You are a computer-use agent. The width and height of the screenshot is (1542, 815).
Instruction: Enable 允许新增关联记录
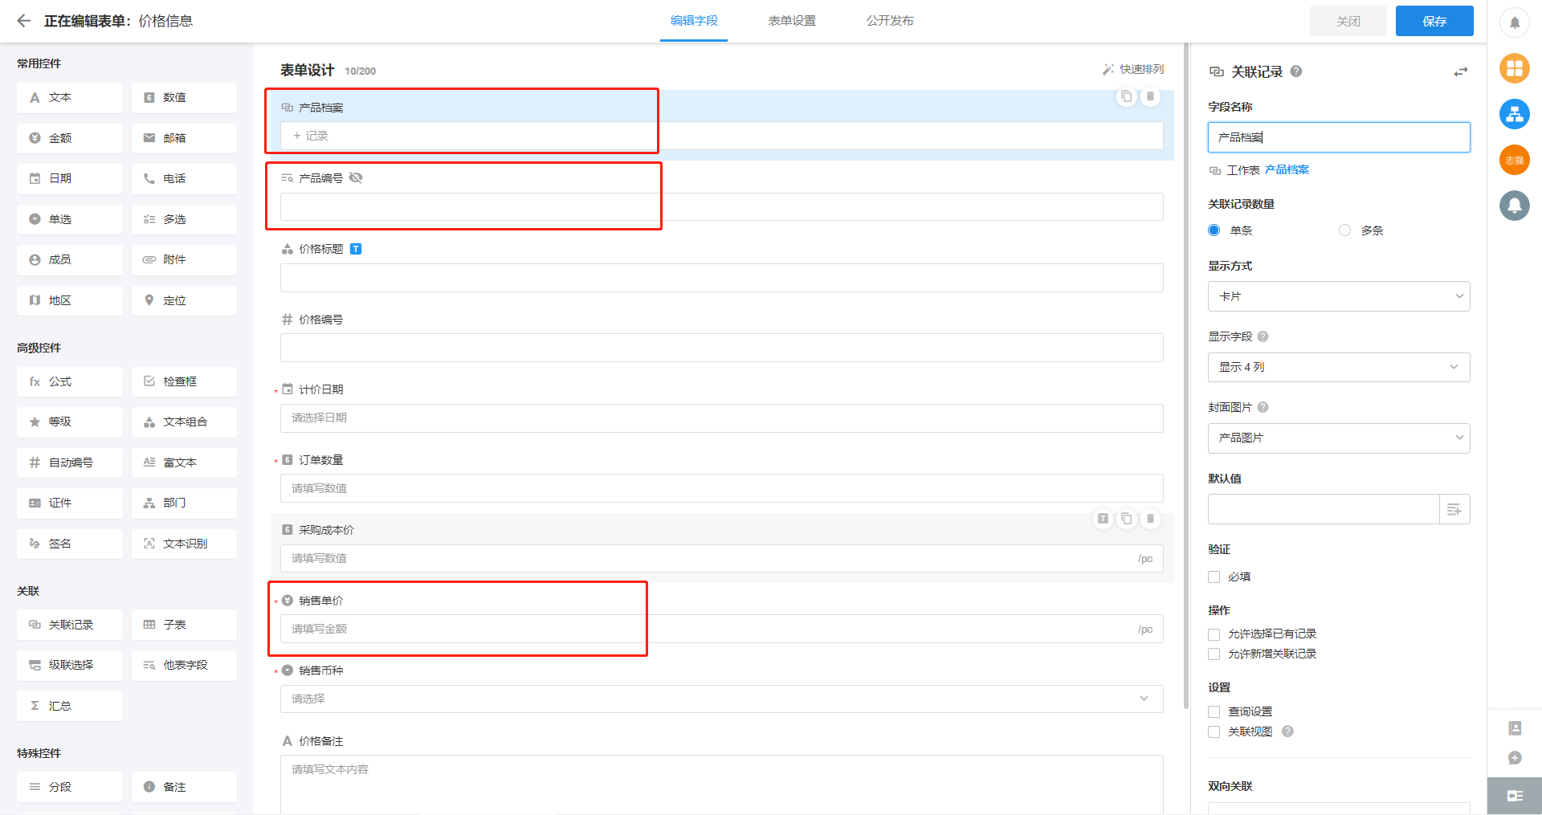[1214, 654]
